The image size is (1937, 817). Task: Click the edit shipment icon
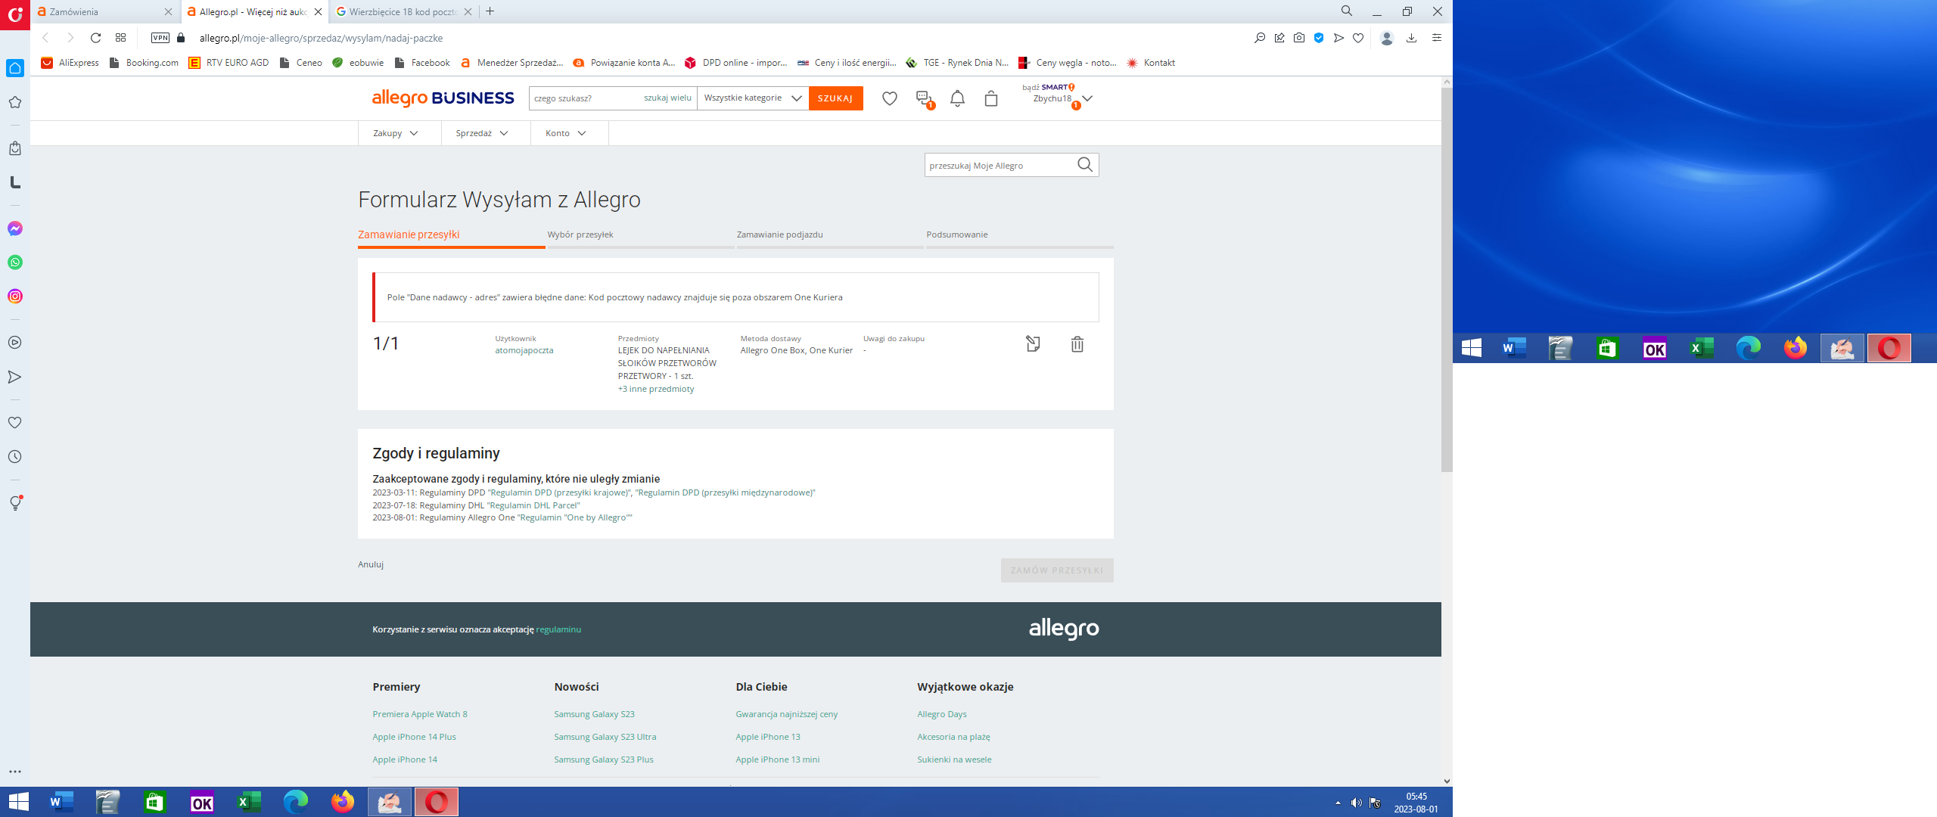click(x=1033, y=344)
